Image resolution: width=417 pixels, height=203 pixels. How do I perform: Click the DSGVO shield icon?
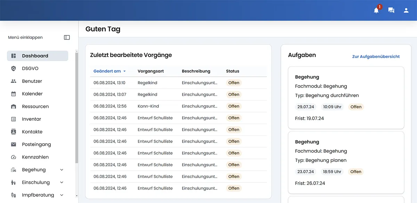pyautogui.click(x=14, y=68)
